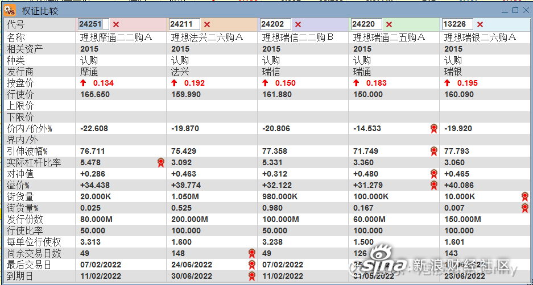The width and height of the screenshot is (533, 285).
Task: Click the issuer cell 瑞银
Action: [x=453, y=72]
